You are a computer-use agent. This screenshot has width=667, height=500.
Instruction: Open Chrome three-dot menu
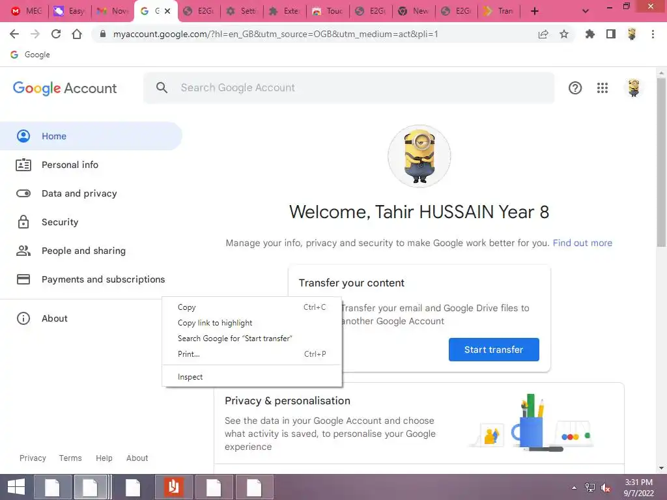point(653,34)
